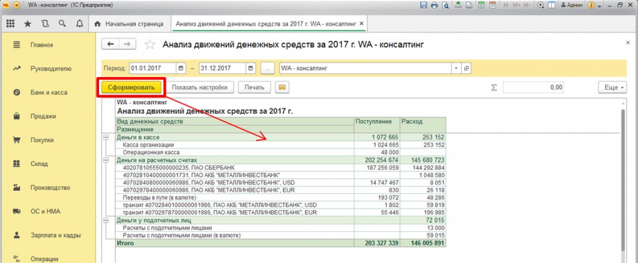
Task: Expand the WA - консалтинг organization dropdown
Action: [x=456, y=68]
